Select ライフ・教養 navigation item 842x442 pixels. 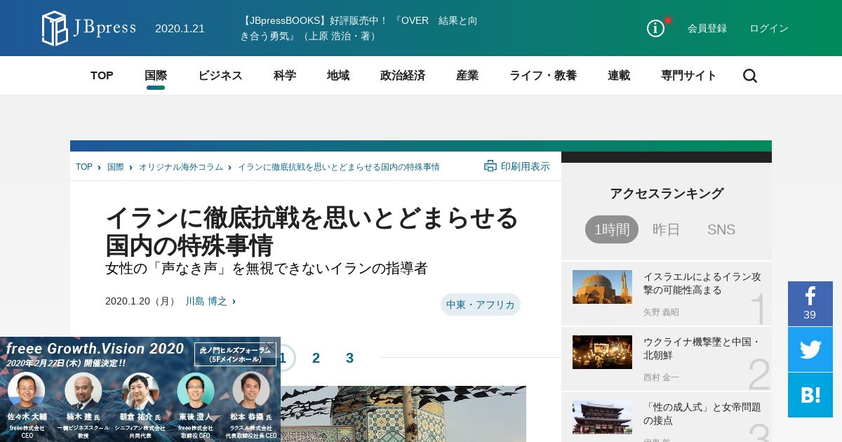[x=543, y=76]
